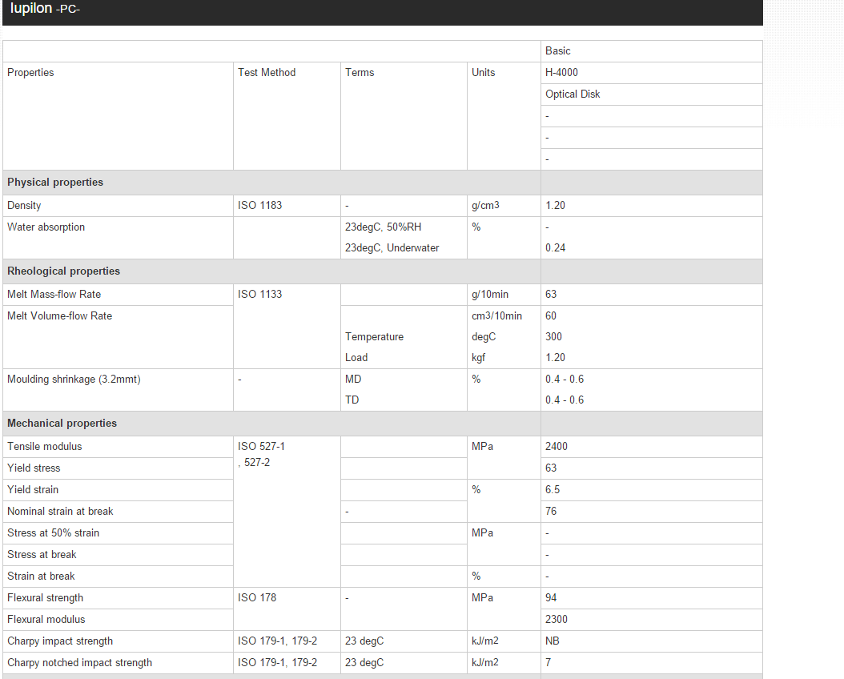Click the Moulding shrinkage (3.2mmt) label
The image size is (844, 679).
pos(74,380)
